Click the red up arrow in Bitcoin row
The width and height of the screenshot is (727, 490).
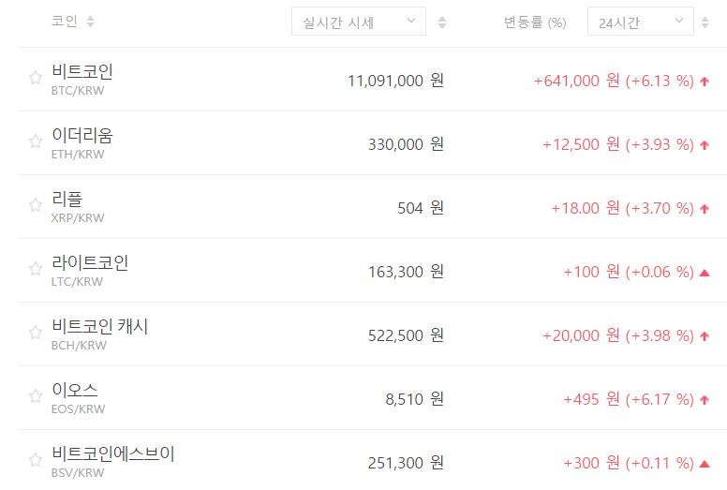point(705,82)
